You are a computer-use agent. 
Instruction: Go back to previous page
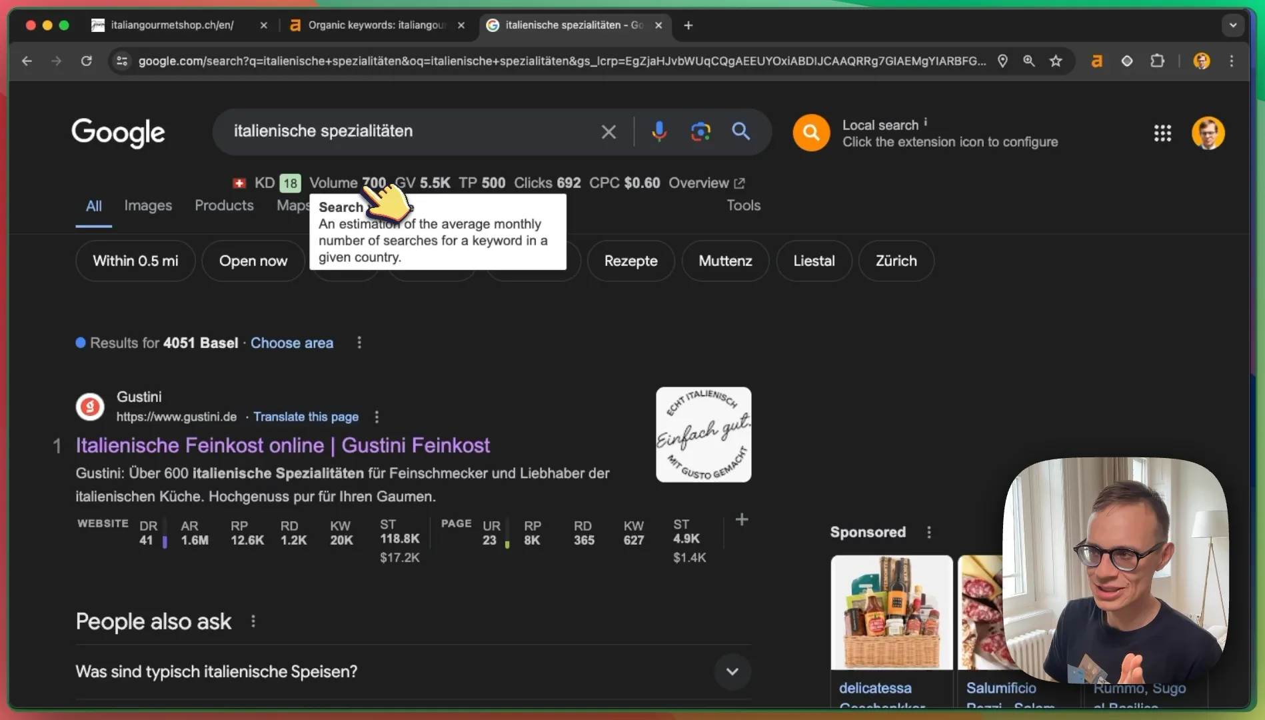27,61
